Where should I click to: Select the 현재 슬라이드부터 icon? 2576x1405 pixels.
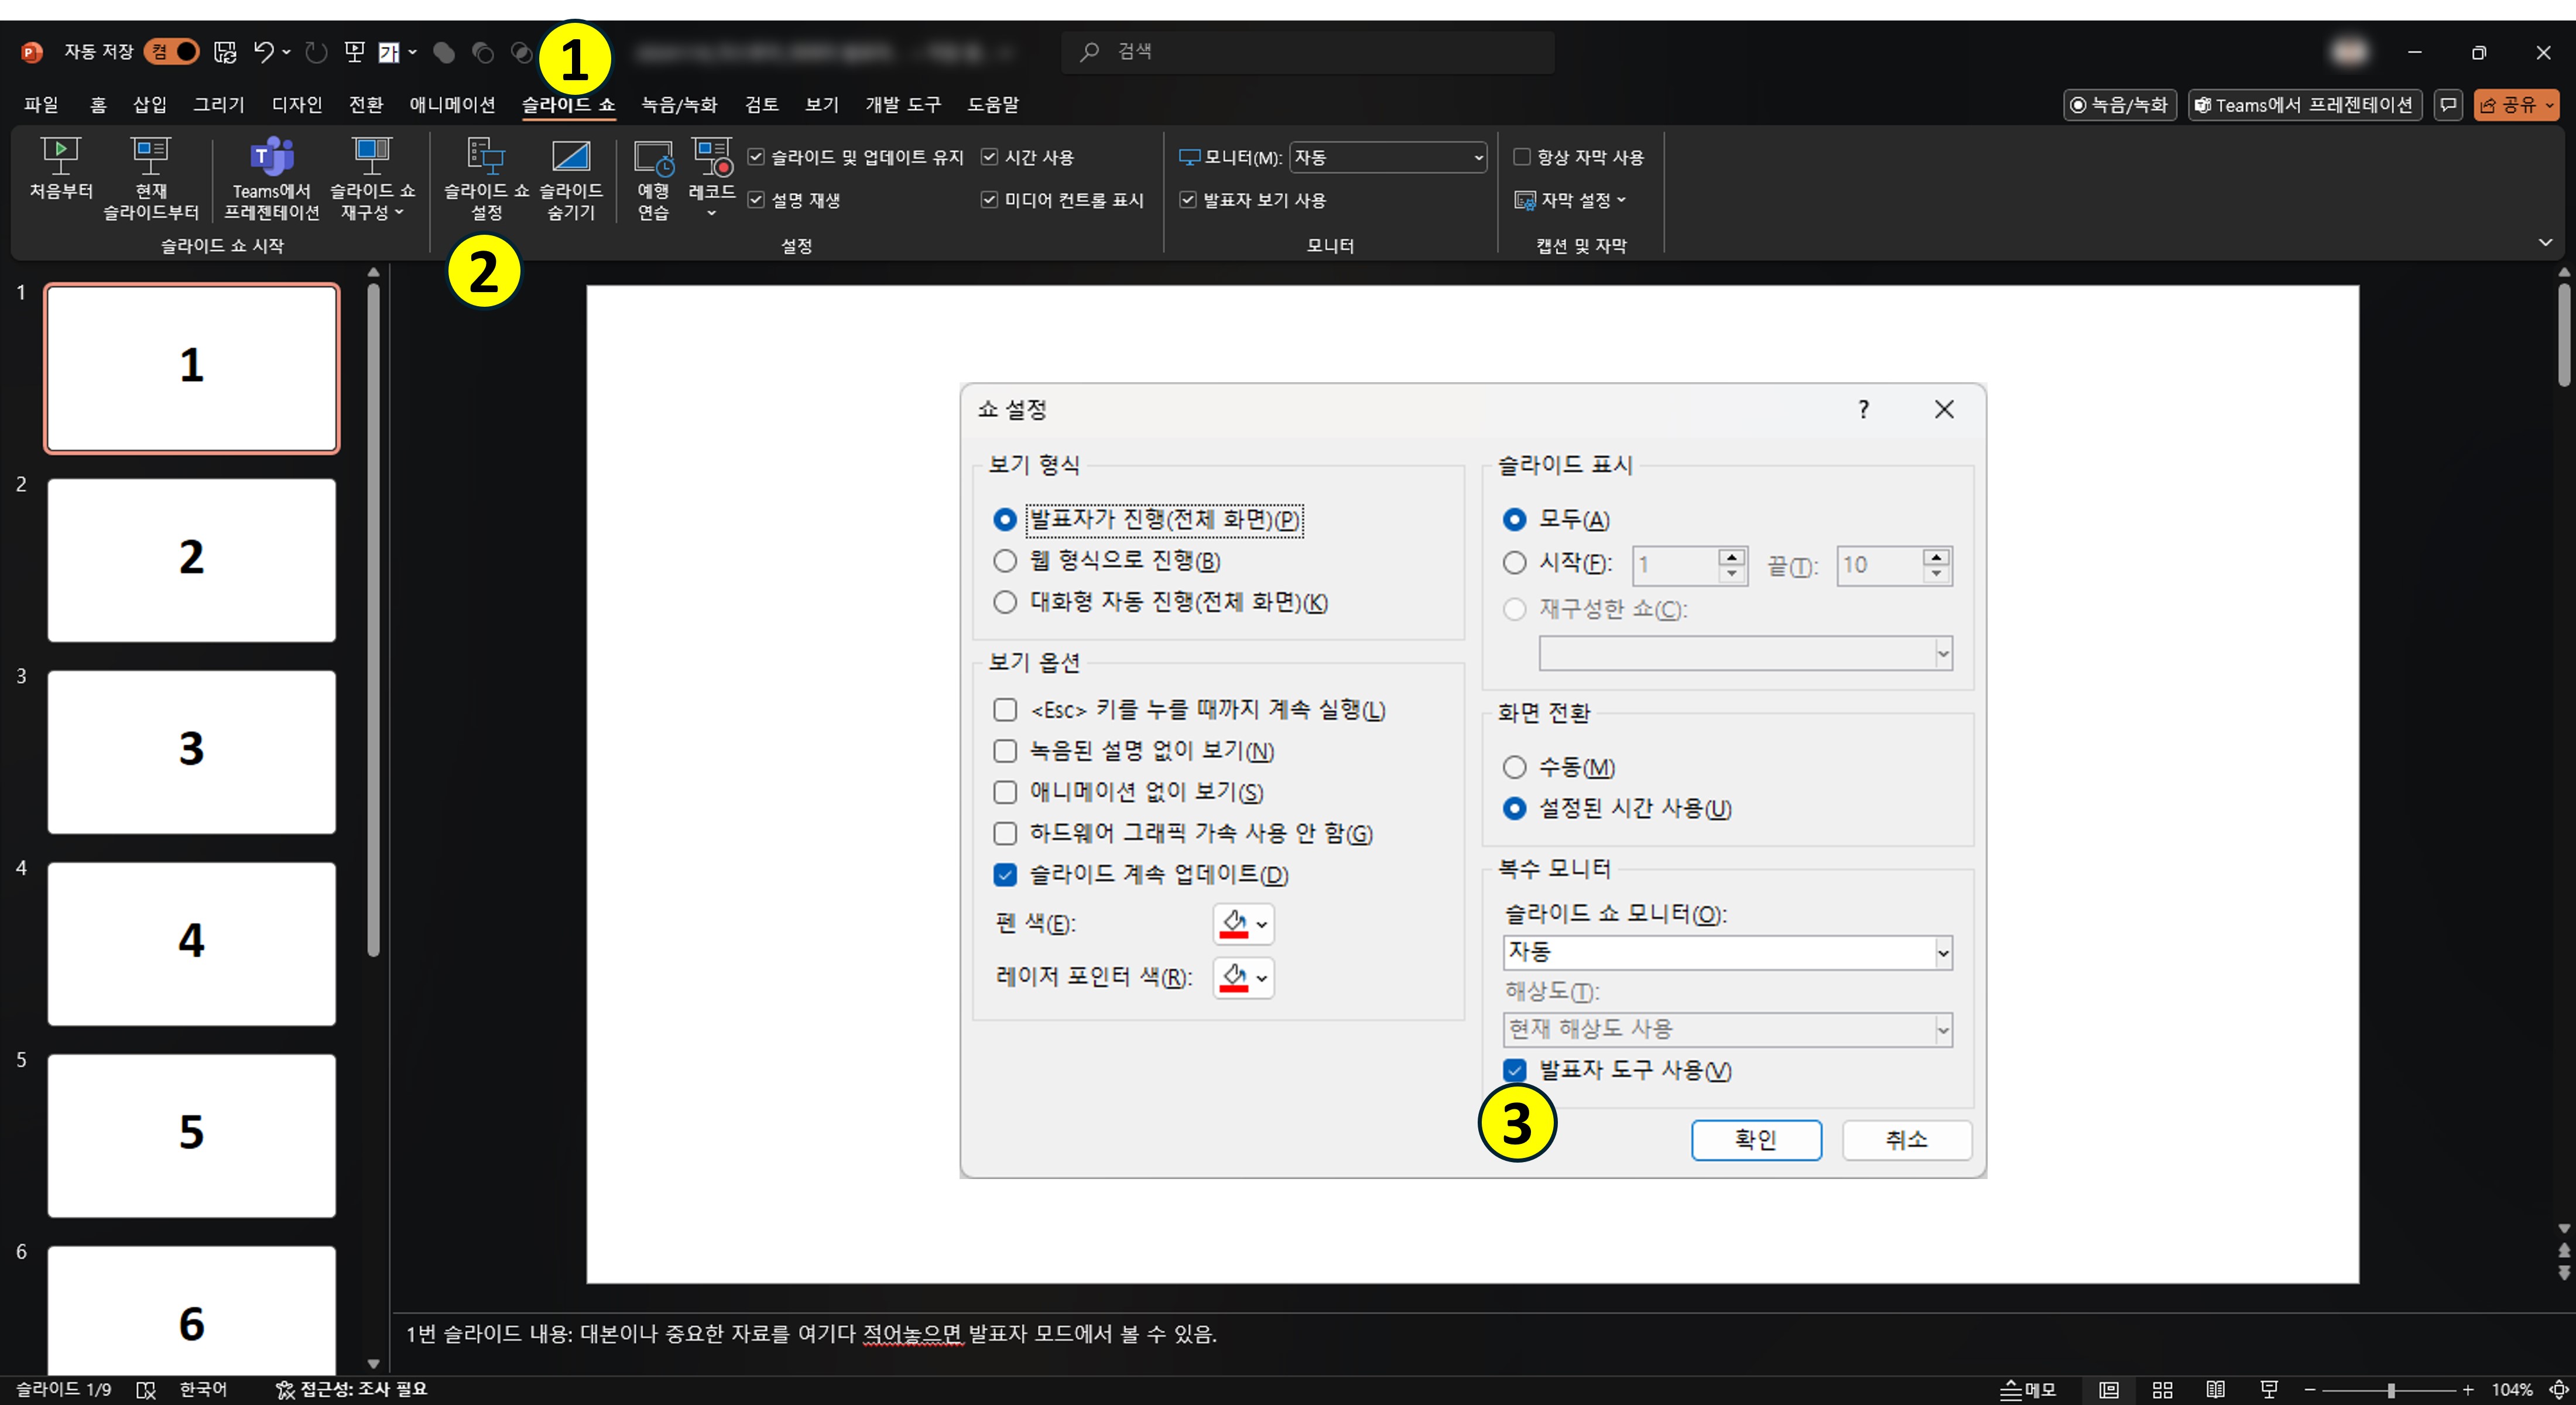coord(150,180)
